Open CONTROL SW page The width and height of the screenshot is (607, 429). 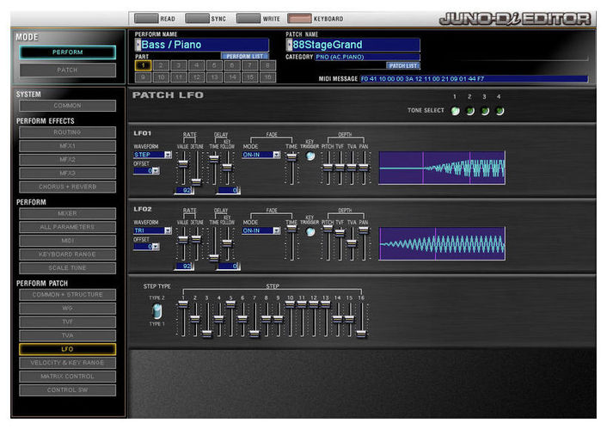tap(68, 390)
